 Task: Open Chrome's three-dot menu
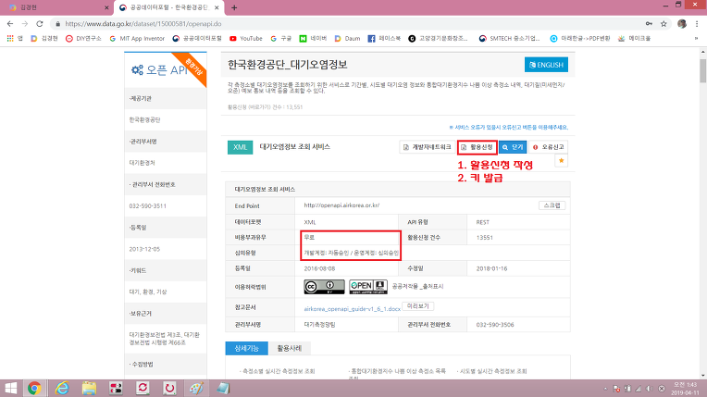click(697, 24)
